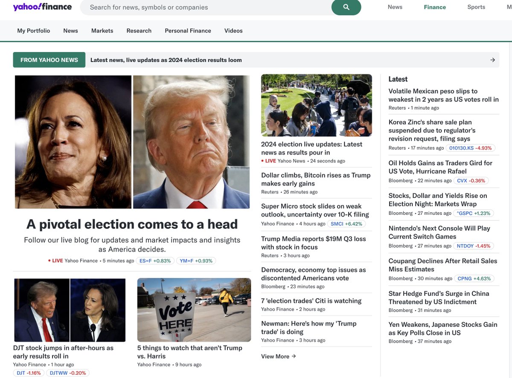512x378 pixels.
Task: Open 'Oil Holds Gains as Traders Gird' article
Action: [440, 167]
